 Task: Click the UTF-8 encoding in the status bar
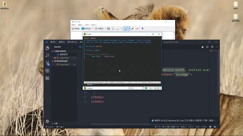pos(191,127)
